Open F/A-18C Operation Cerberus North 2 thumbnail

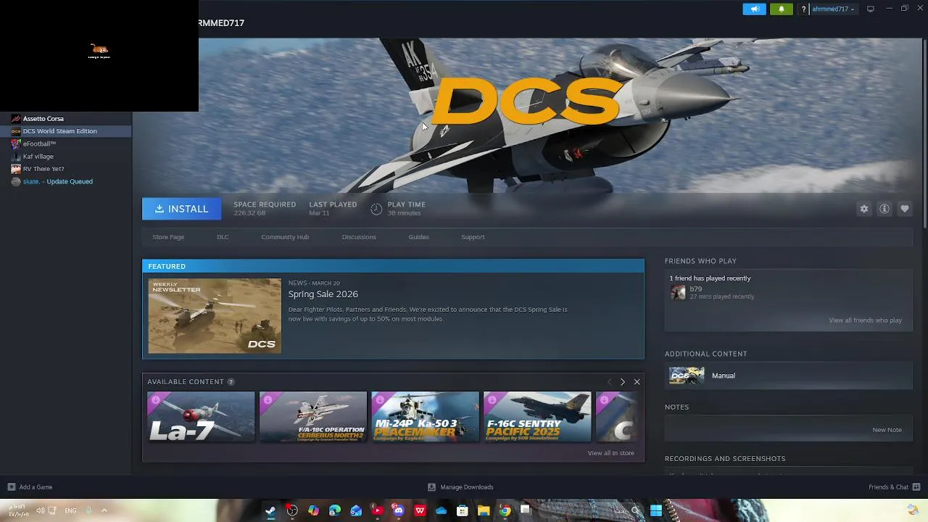(x=313, y=417)
